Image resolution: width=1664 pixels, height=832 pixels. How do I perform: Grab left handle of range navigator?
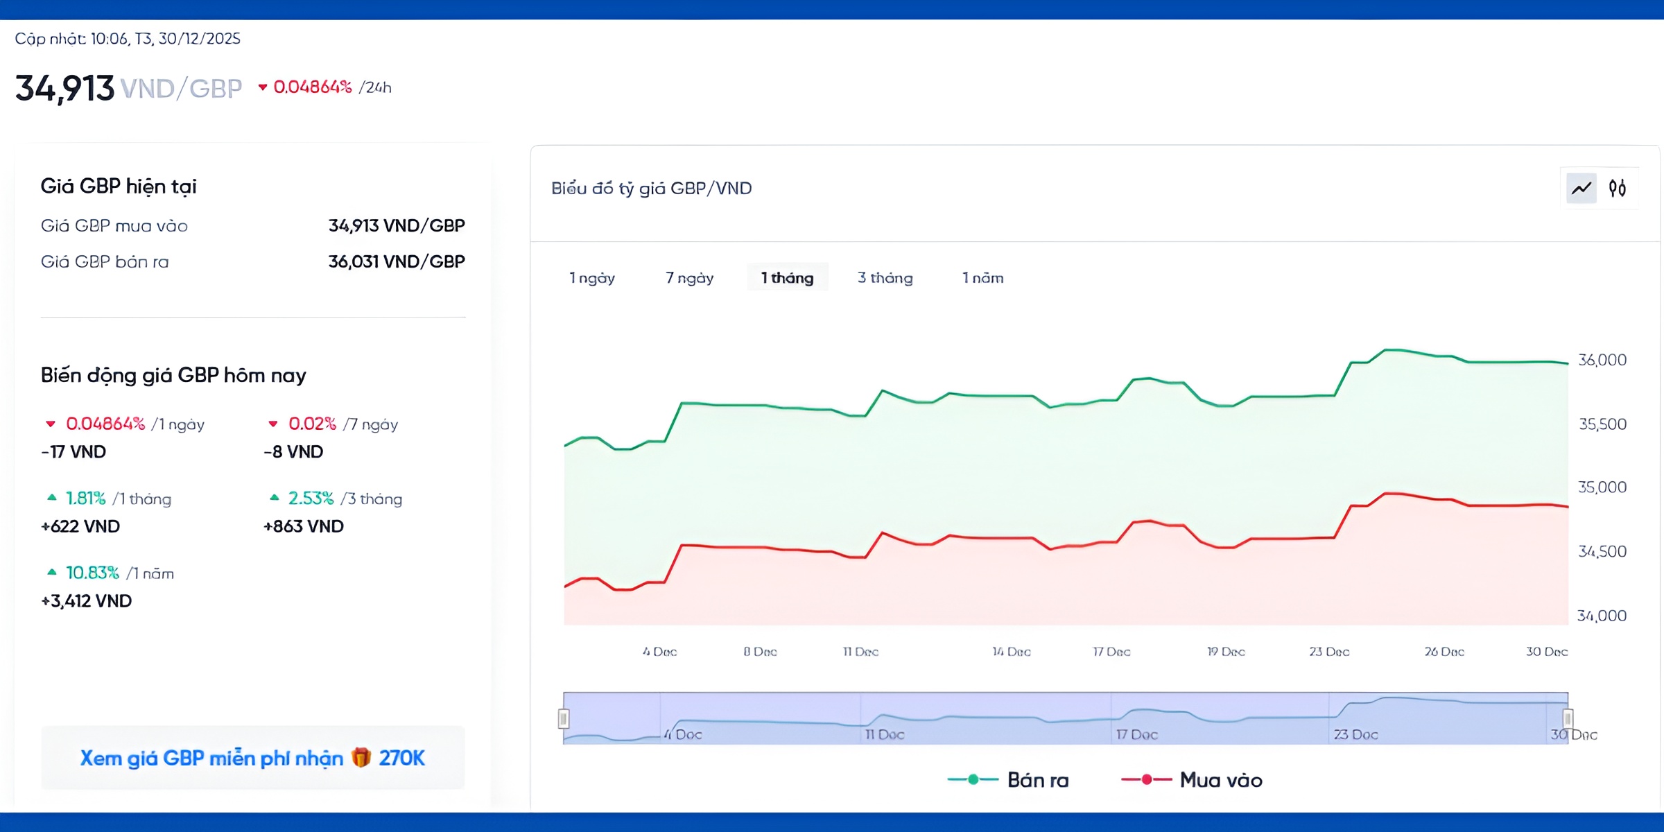click(x=564, y=719)
